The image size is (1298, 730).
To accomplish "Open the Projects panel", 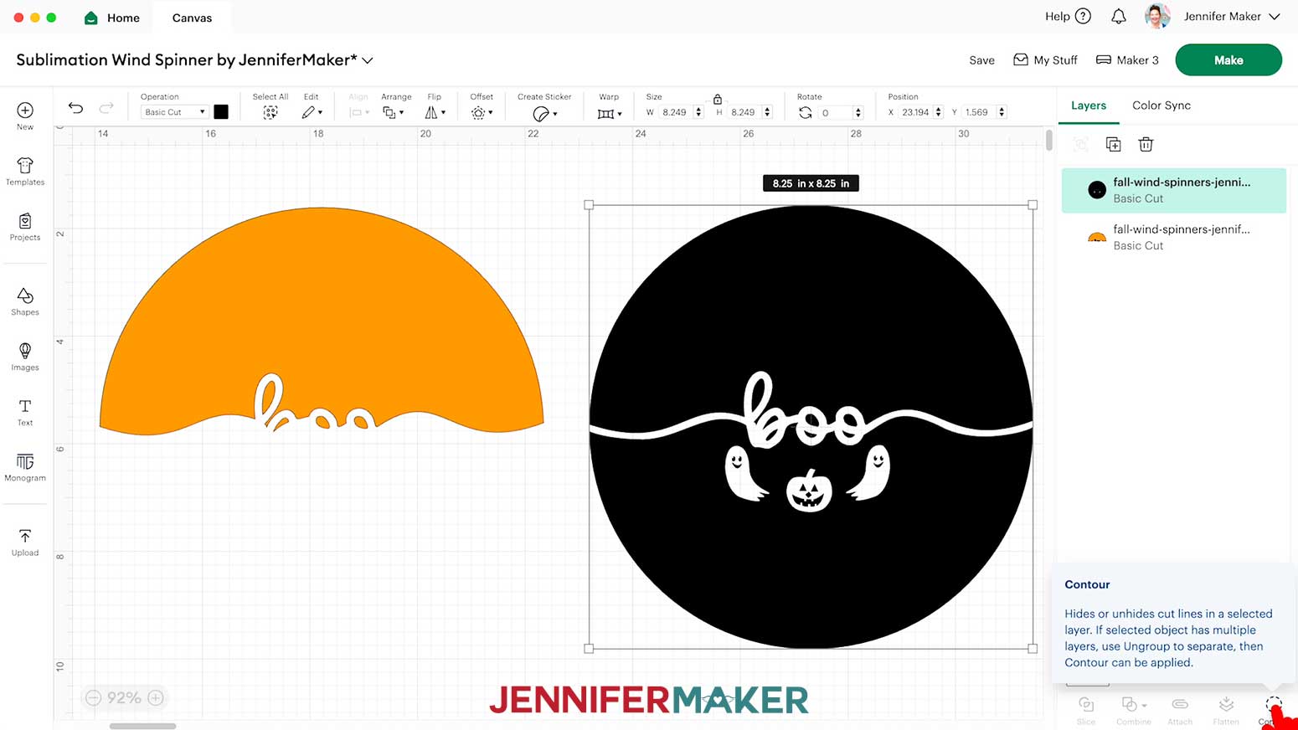I will [x=25, y=226].
